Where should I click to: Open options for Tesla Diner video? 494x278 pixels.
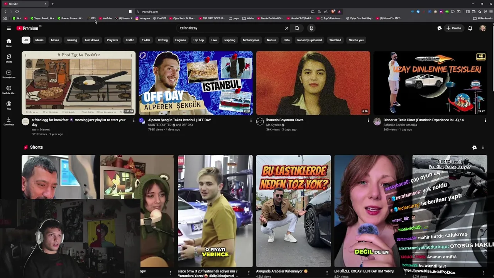point(485,120)
